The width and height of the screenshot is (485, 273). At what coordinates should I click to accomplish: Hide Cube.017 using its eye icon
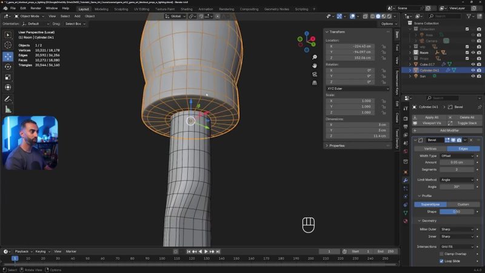473,64
